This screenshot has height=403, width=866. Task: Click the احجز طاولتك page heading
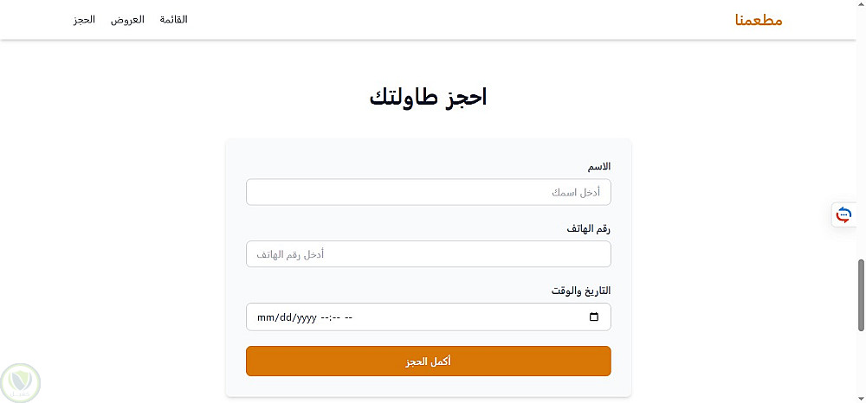point(428,97)
